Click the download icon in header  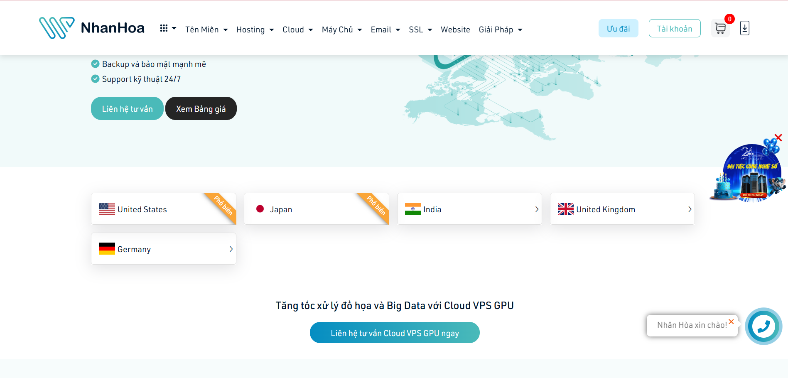[x=744, y=28]
